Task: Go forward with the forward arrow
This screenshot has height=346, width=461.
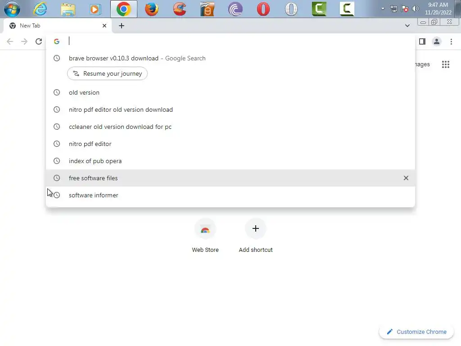Action: (x=24, y=41)
